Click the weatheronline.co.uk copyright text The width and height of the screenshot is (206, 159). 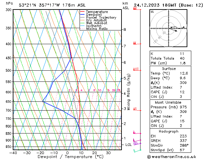[172, 157]
